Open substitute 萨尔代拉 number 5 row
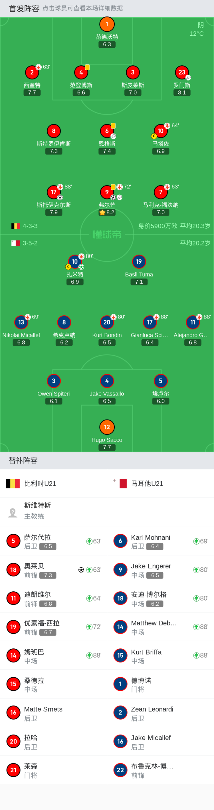The height and width of the screenshot is (810, 214). coord(53,541)
